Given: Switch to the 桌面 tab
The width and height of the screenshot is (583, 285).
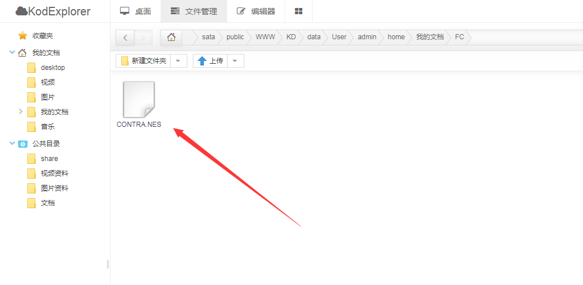Looking at the screenshot, I should (136, 11).
